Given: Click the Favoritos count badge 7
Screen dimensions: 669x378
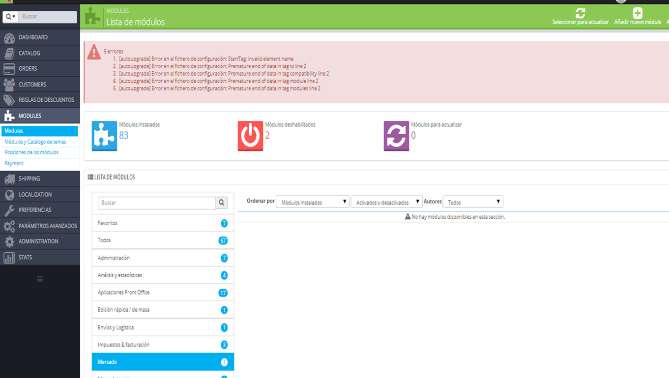Looking at the screenshot, I should click(x=224, y=223).
